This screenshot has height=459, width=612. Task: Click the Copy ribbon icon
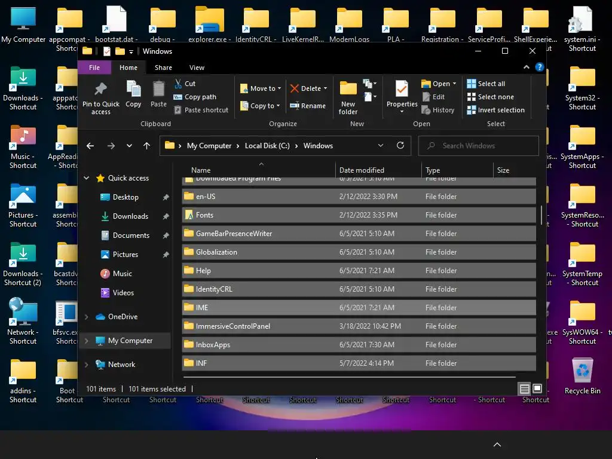pos(133,88)
